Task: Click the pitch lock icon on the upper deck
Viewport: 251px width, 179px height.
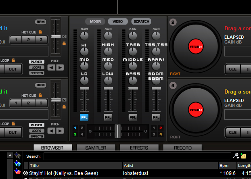Action: 64,43
